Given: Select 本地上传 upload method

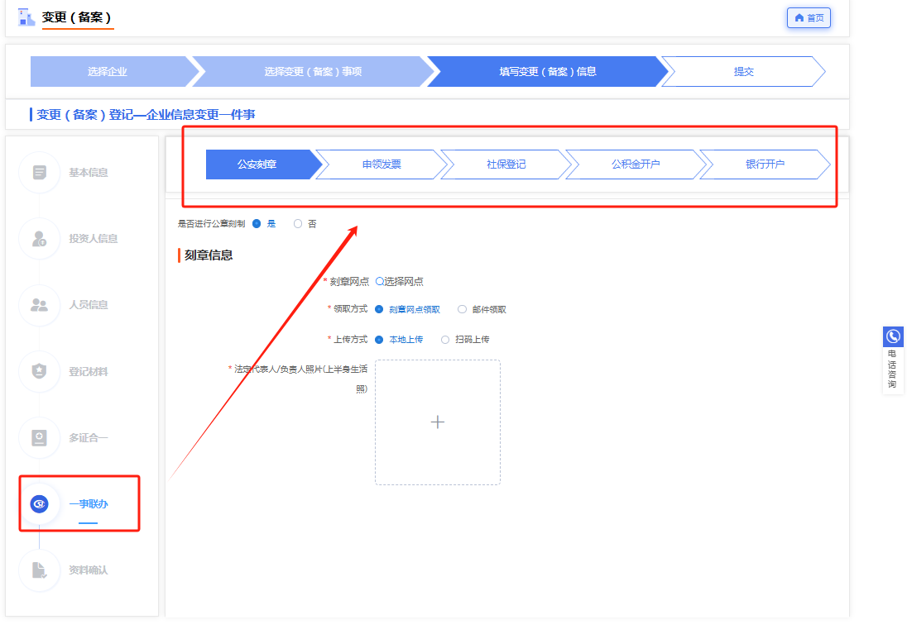Looking at the screenshot, I should click(x=379, y=340).
